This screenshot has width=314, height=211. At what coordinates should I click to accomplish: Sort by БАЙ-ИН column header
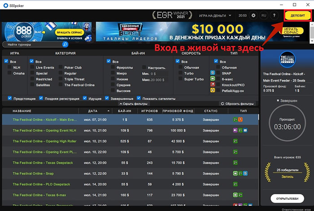pos(125,111)
